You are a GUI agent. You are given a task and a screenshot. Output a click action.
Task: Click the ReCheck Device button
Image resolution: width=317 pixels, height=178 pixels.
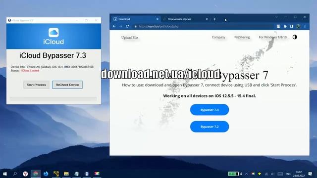[67, 85]
